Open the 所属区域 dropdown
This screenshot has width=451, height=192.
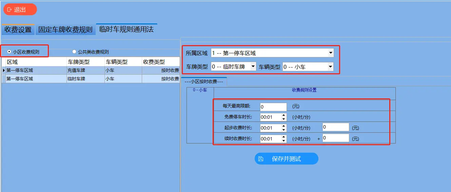(x=272, y=53)
